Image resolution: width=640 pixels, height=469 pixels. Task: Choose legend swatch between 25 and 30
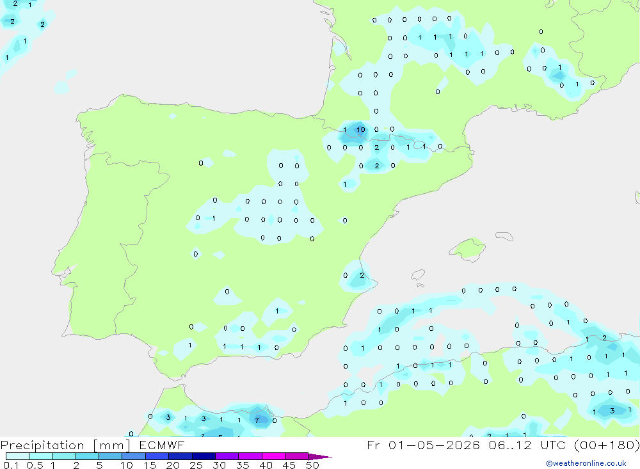coord(204,456)
